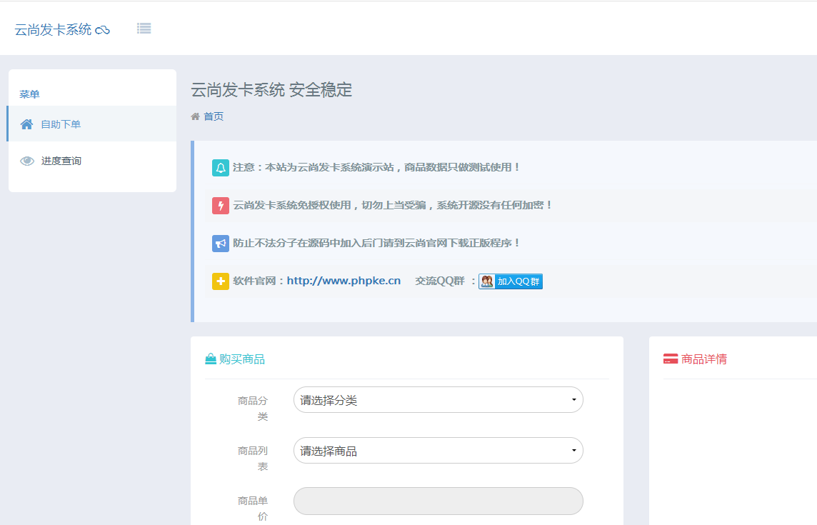Click the shopping bag icon by 购买商品

tap(211, 359)
